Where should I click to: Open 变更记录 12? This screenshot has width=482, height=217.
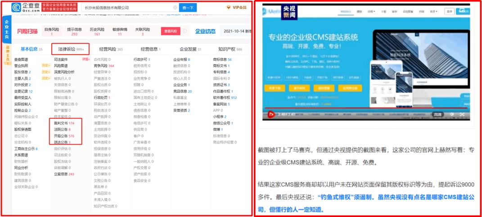click(23, 91)
